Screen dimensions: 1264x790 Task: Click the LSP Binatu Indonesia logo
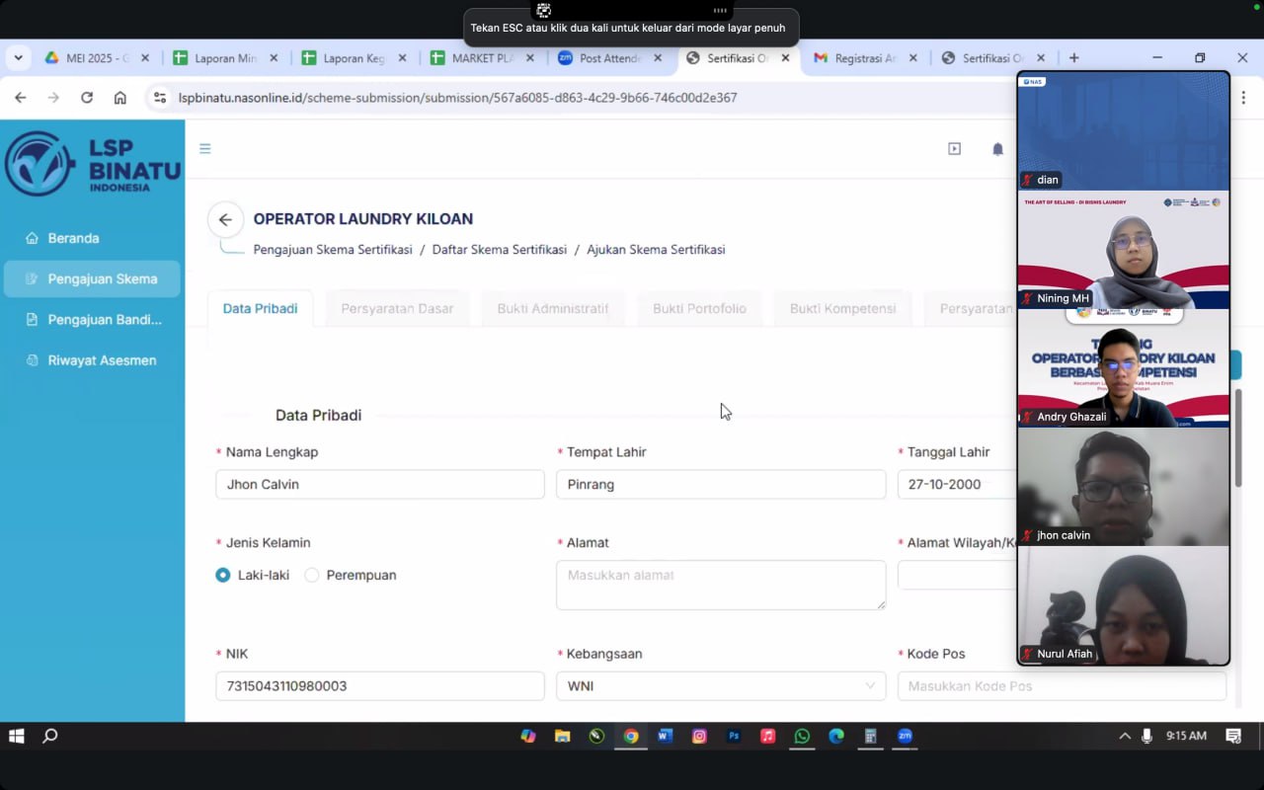(93, 163)
